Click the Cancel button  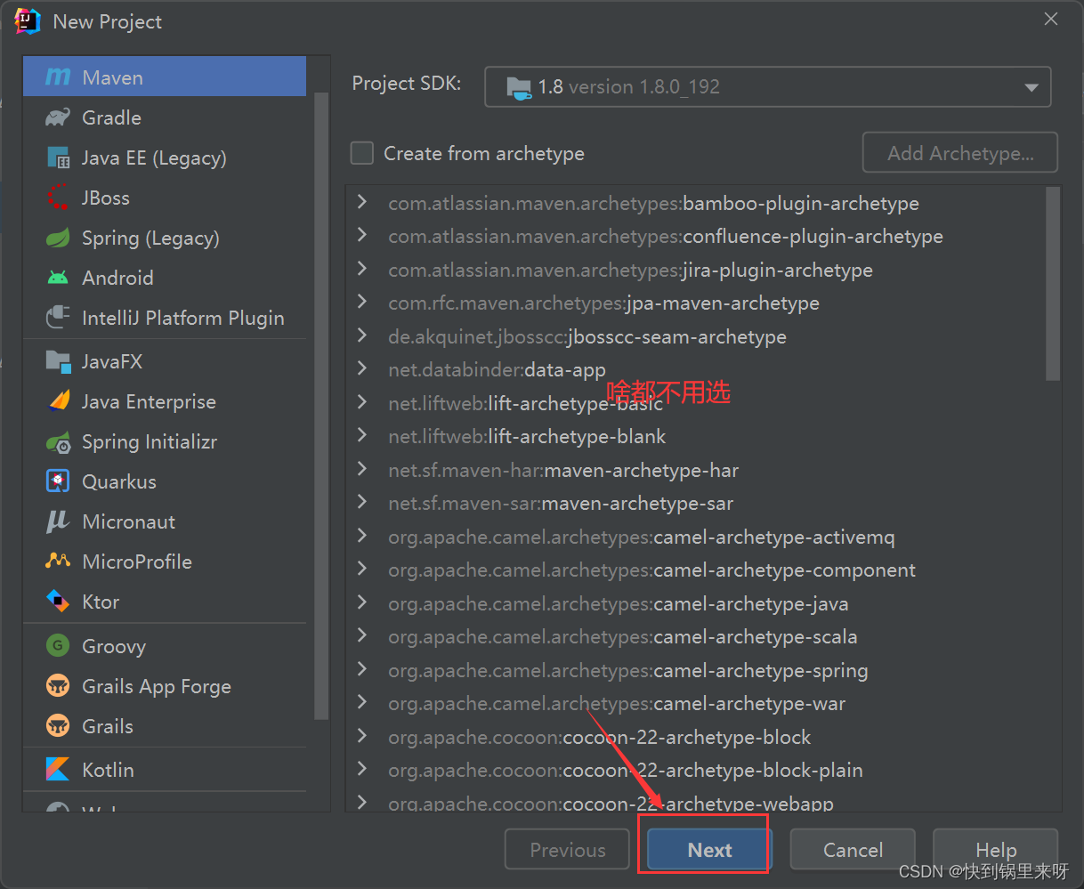point(853,850)
